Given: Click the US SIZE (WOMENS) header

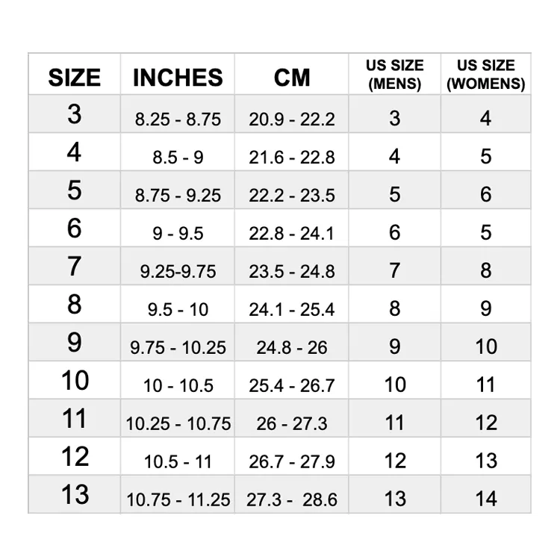Looking at the screenshot, I should [x=486, y=74].
